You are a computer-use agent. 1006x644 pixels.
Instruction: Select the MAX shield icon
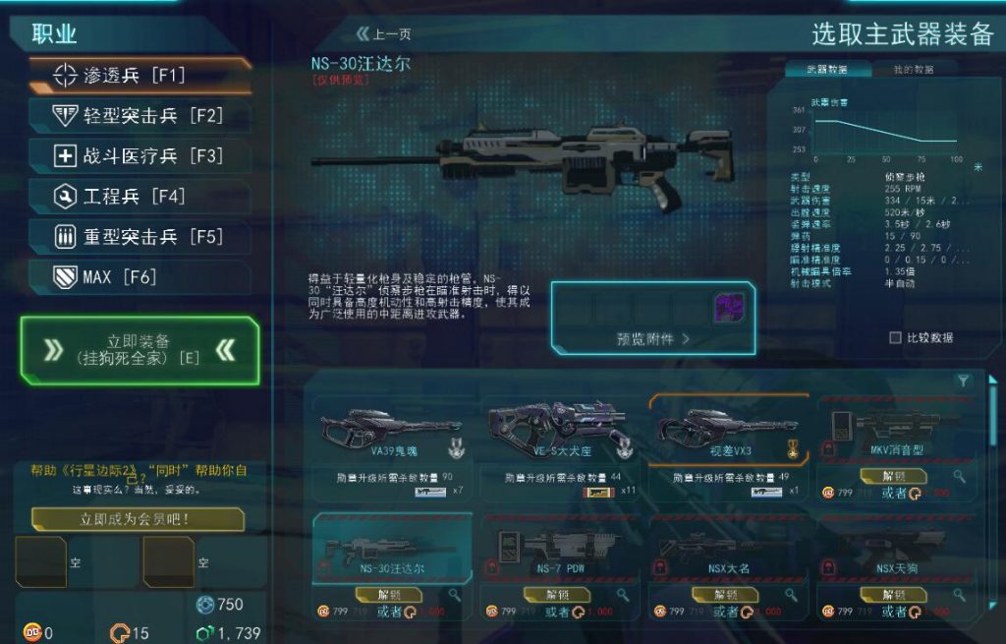pos(65,277)
